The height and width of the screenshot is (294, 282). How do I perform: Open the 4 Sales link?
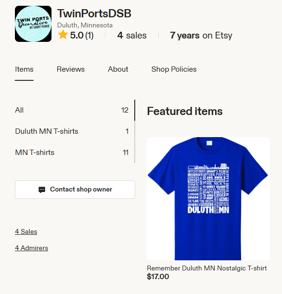(x=26, y=231)
